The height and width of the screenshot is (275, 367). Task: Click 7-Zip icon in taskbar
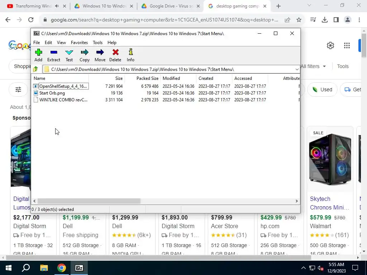(x=79, y=268)
